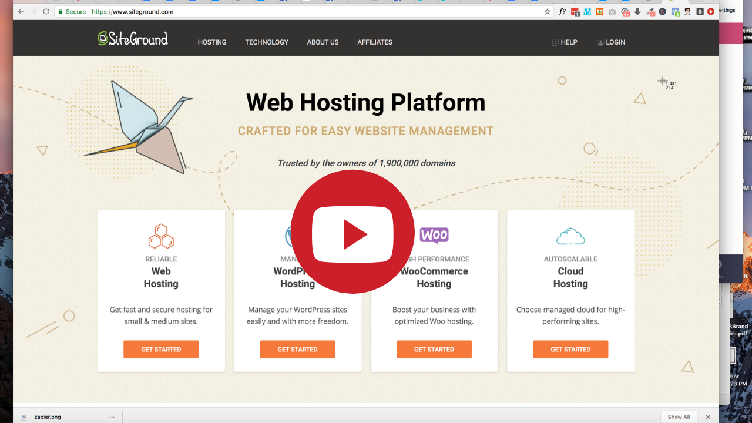Screen dimensions: 752x423
Task: Click the boxed down-arrow extension icon
Action: 700,11
